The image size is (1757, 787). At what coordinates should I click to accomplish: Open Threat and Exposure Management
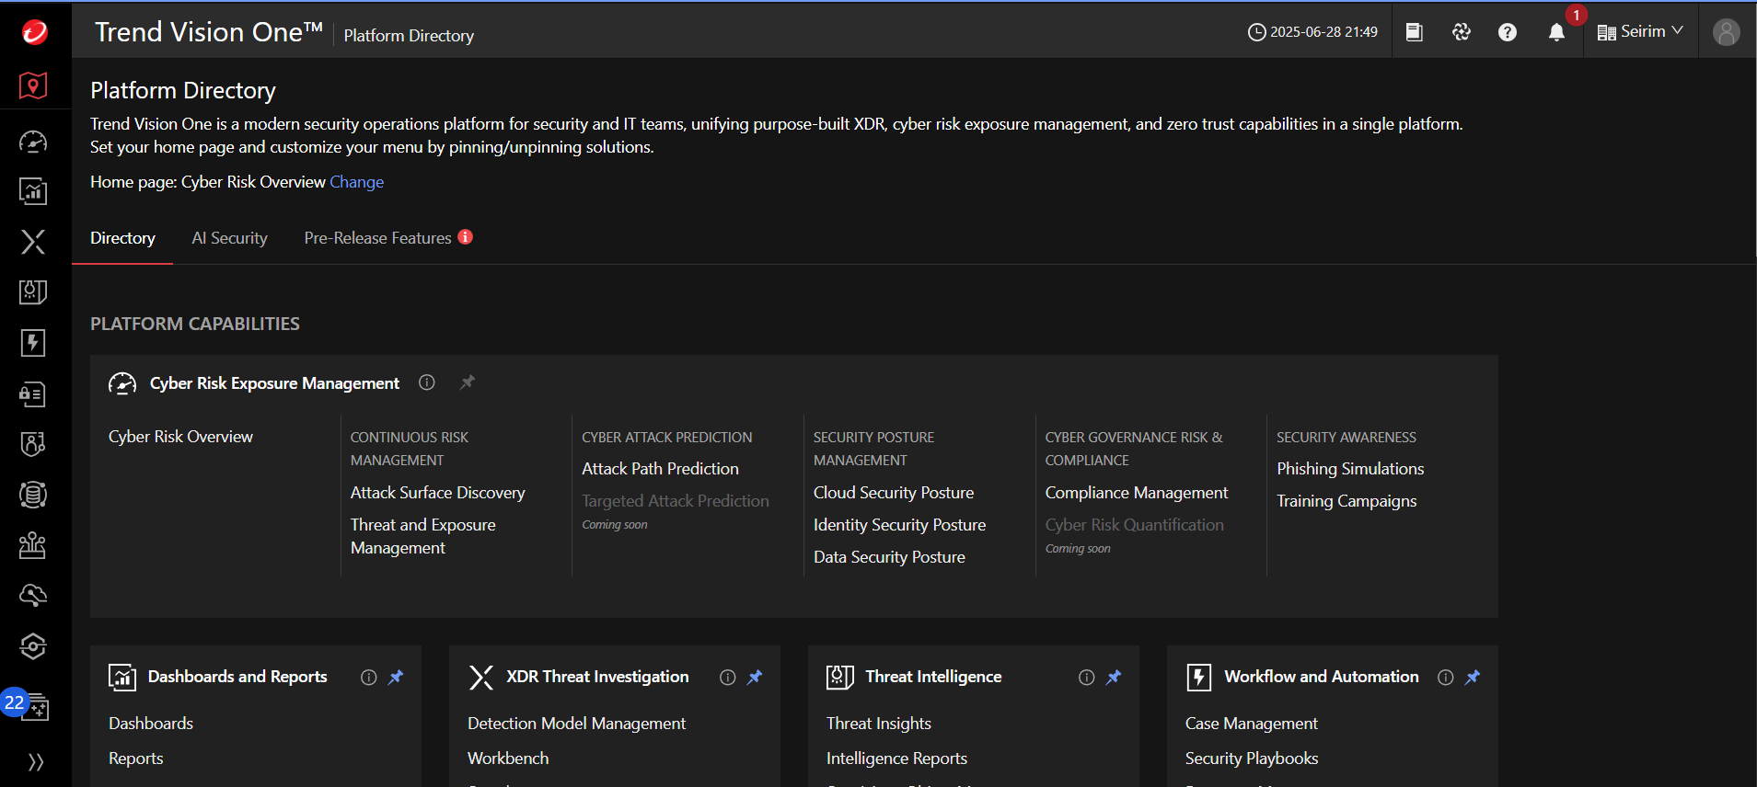click(423, 536)
